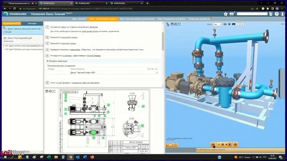Click the light/sun icon in 3D toolbar
This screenshot has width=287, height=161.
[229, 24]
